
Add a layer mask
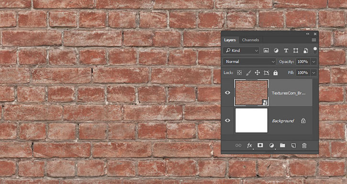tap(260, 145)
